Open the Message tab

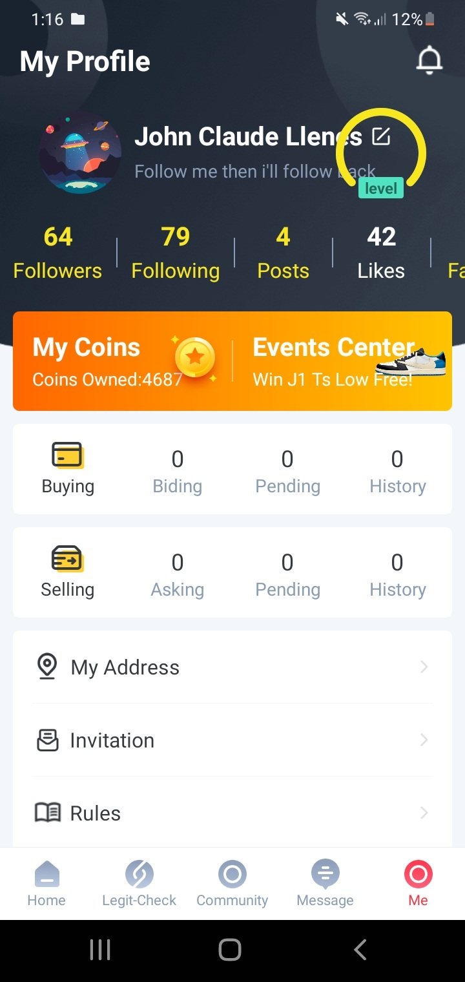325,883
